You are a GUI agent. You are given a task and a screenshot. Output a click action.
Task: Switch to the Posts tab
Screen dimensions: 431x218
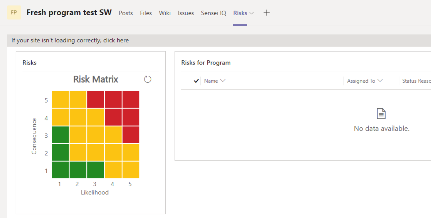click(x=126, y=13)
